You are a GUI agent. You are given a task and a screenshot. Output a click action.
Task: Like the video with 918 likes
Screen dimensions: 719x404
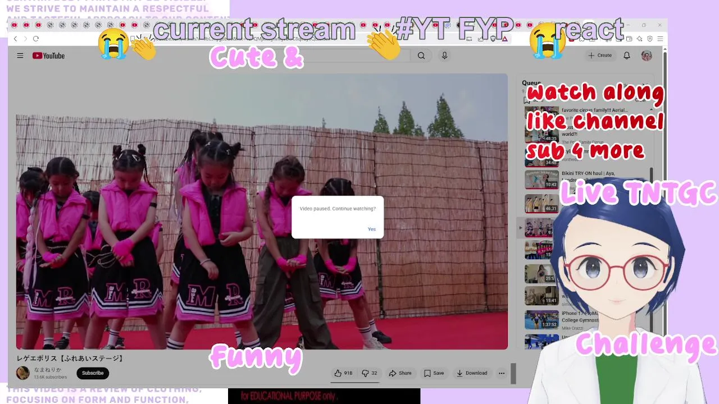344,373
